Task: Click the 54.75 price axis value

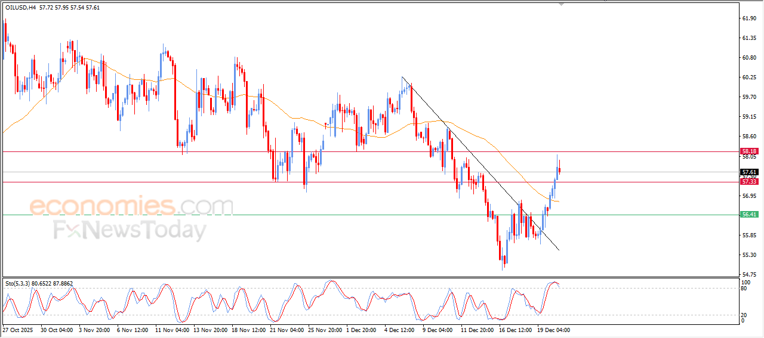Action: 750,274
